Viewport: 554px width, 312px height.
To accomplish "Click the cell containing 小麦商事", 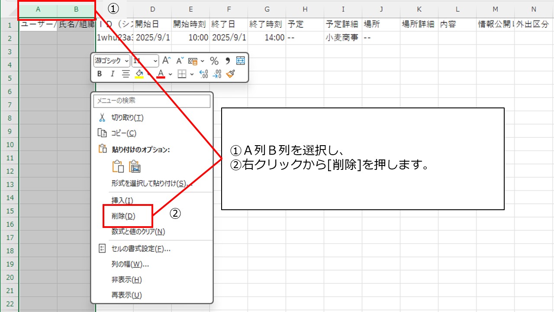I will coord(343,38).
